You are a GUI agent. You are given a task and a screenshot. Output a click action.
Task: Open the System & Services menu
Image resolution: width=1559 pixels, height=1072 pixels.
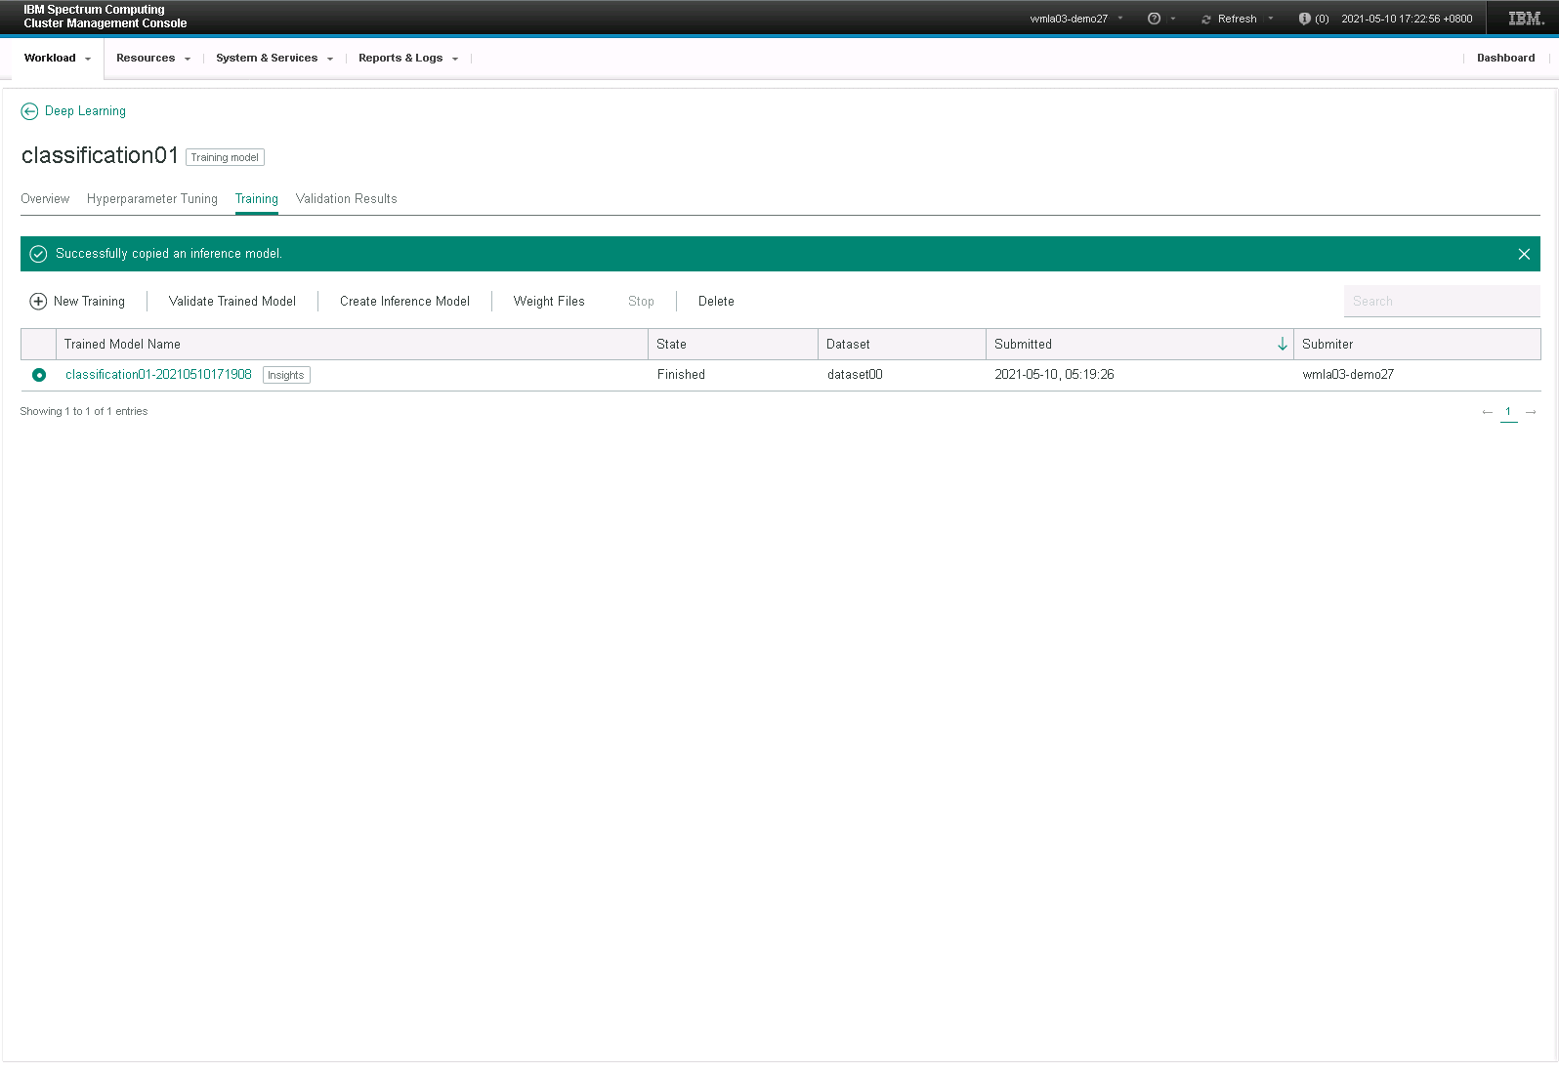pyautogui.click(x=274, y=59)
